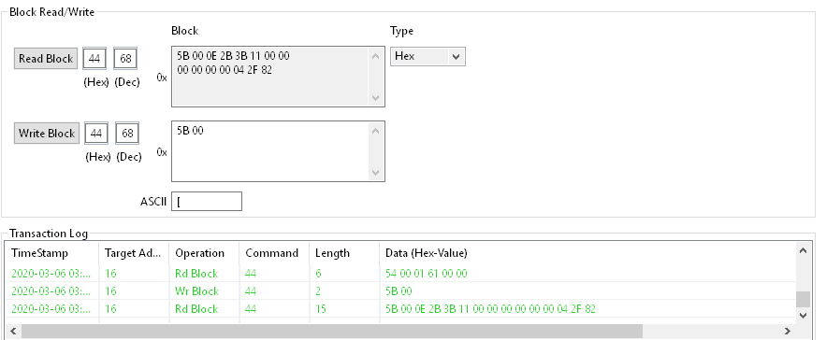Click the ASCII input field

point(207,201)
